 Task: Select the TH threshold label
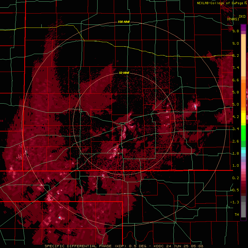click(237, 215)
